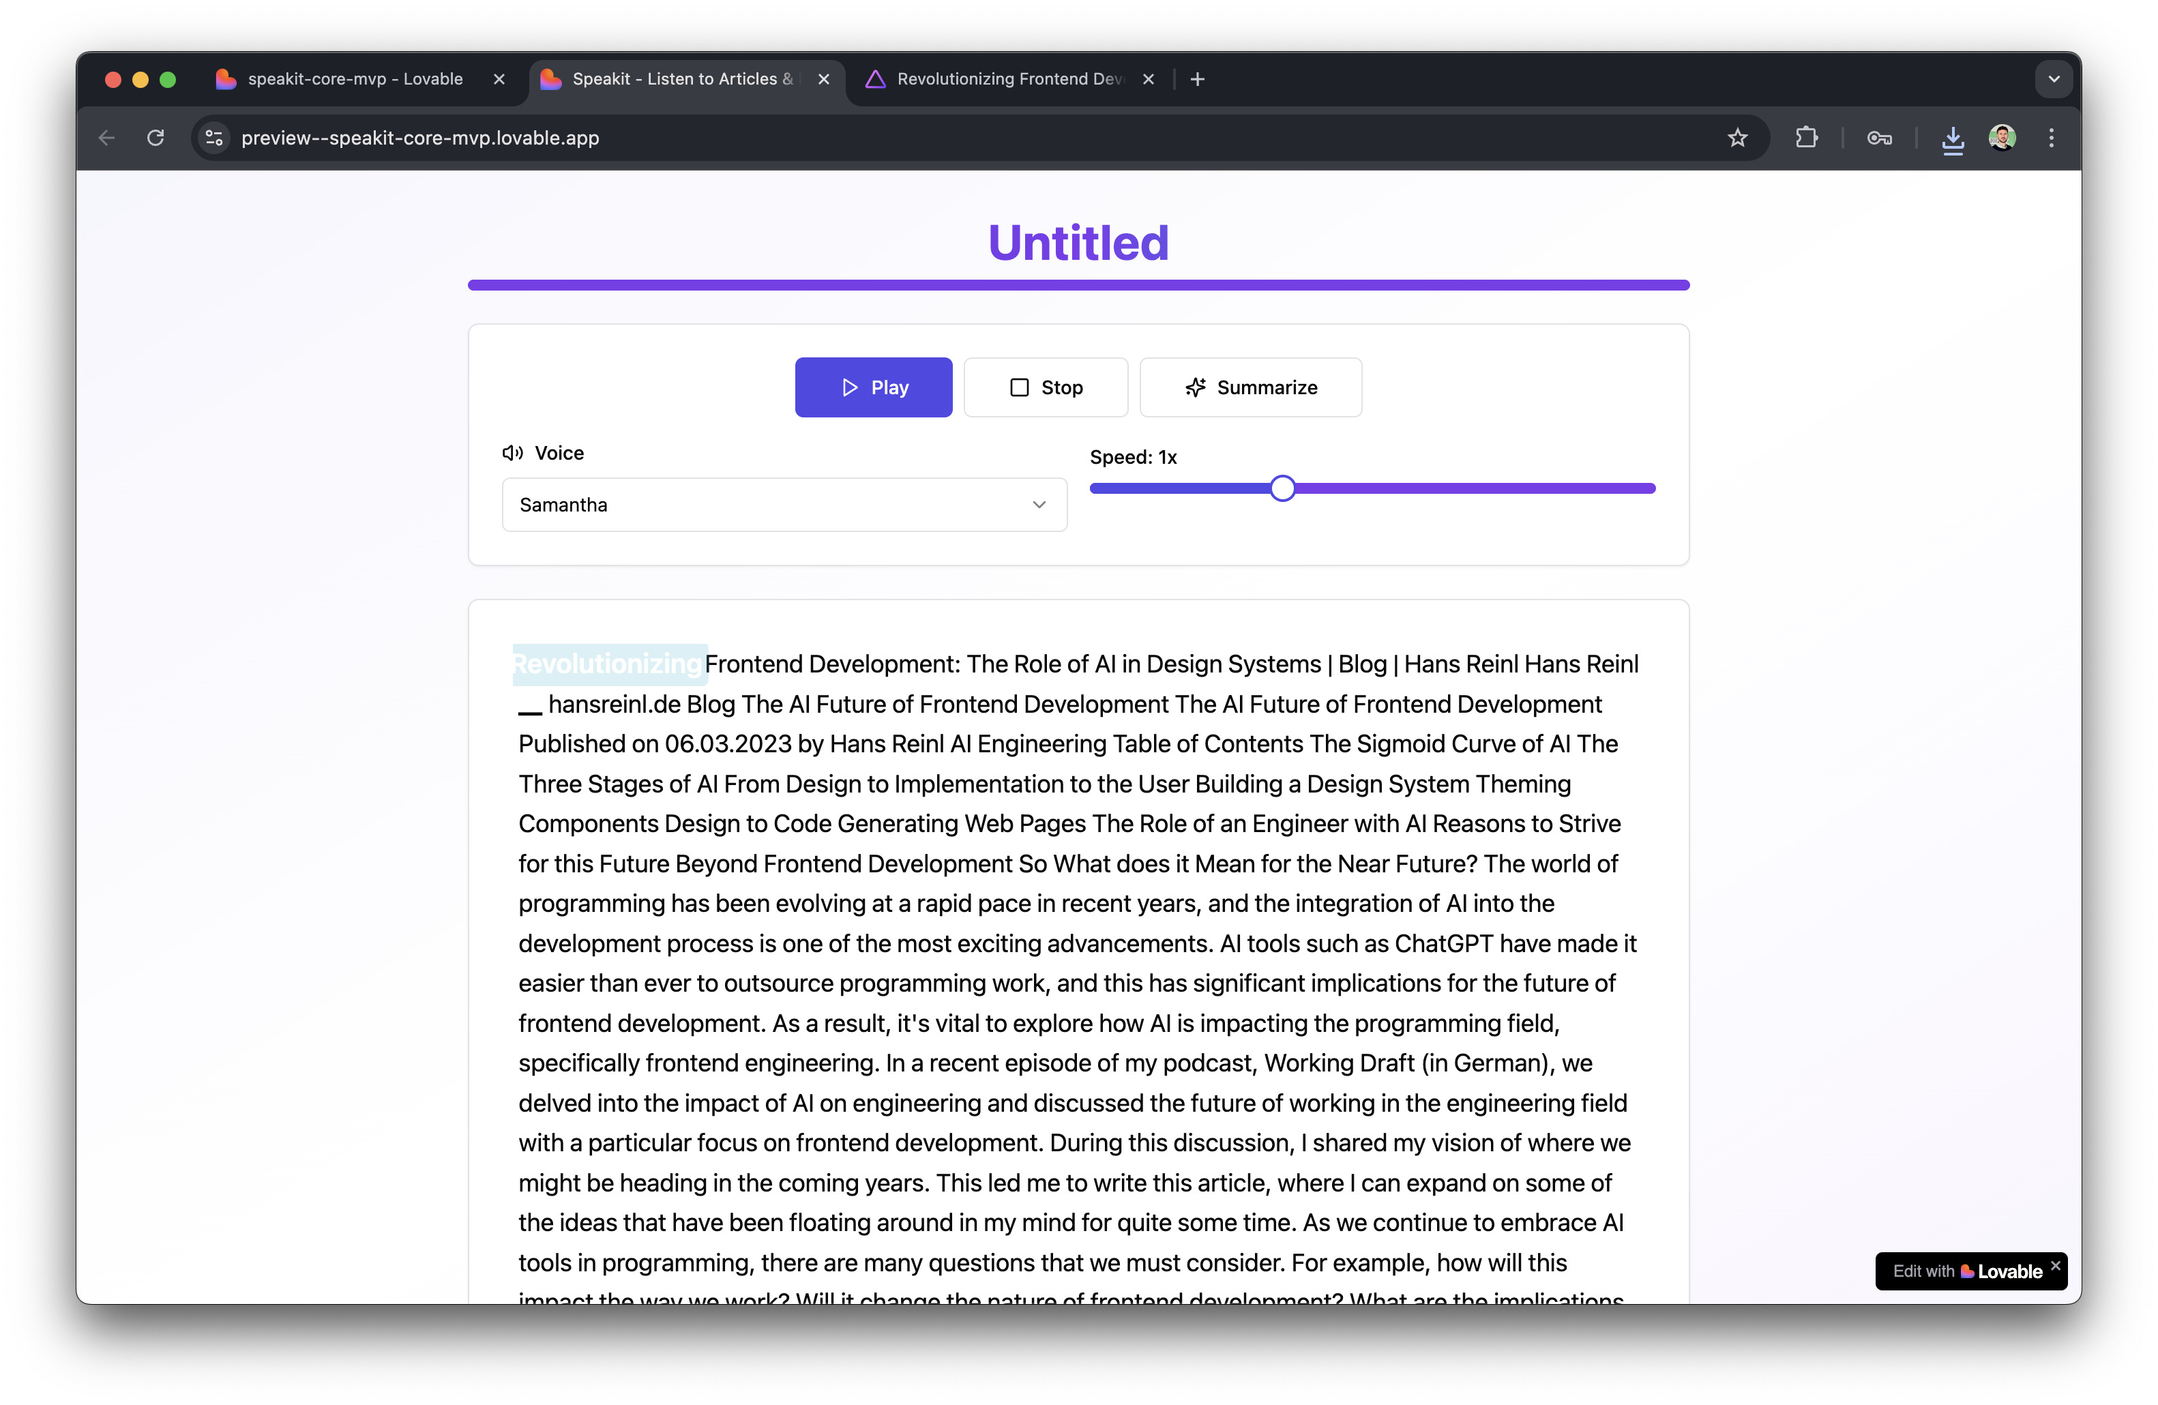This screenshot has height=1405, width=2158.
Task: Open new tab with plus icon
Action: pos(1197,79)
